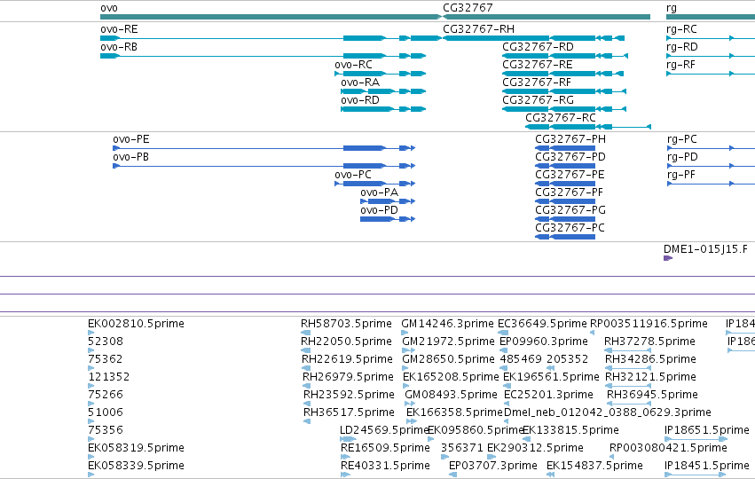Open the 356371 feature label
Screen dimensions: 755x479
click(x=461, y=448)
